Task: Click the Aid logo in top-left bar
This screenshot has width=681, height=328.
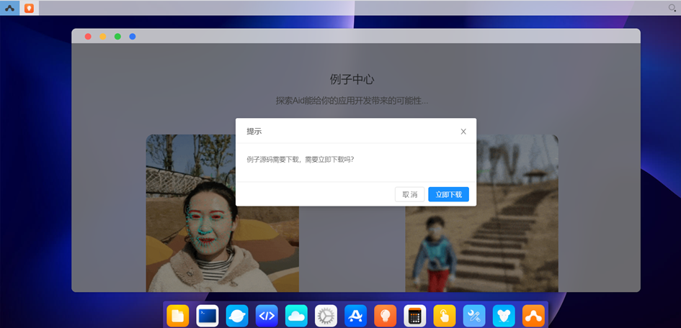Action: pos(9,8)
